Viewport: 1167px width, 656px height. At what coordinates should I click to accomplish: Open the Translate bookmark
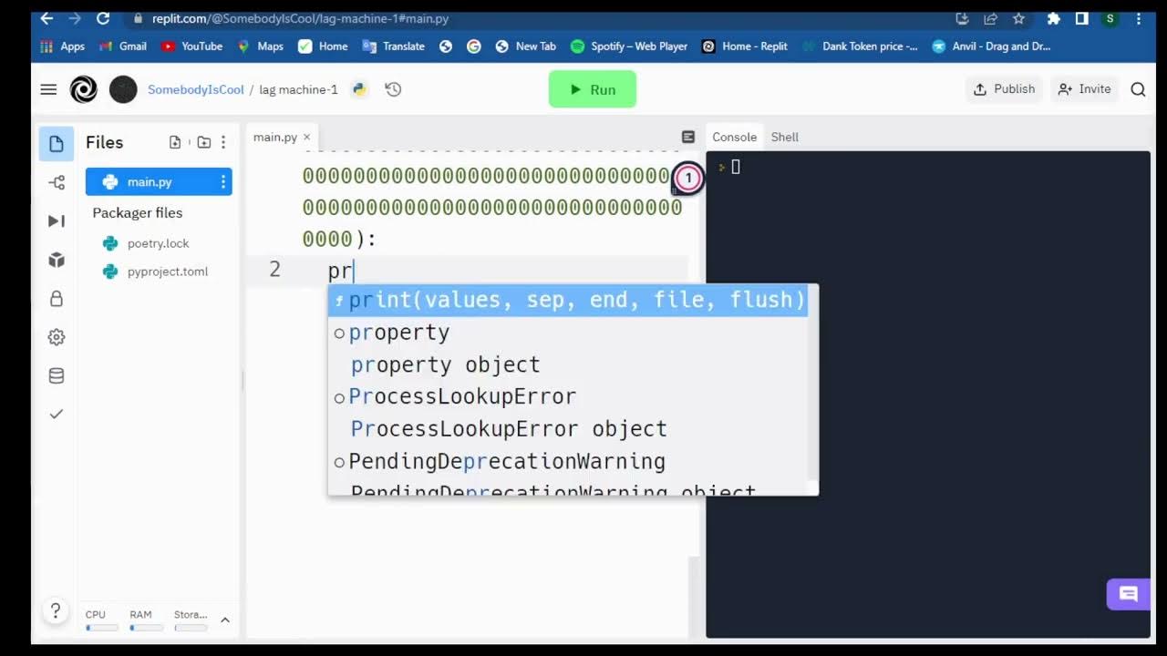click(394, 46)
